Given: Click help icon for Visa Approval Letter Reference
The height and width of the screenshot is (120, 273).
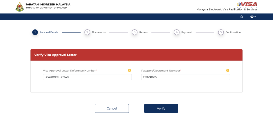Looking at the screenshot, I should click(x=130, y=70).
